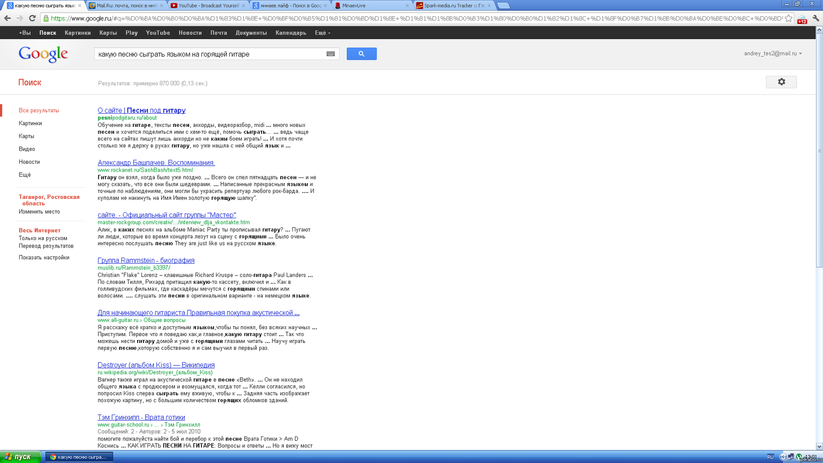Open account dropdown andrey_tes2@mail.ru

(x=773, y=53)
